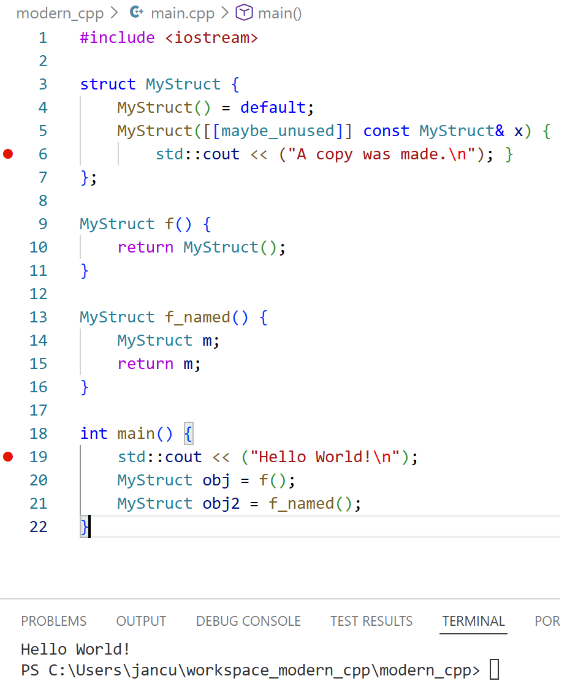Click the C++ file icon in breadcrumb
The height and width of the screenshot is (692, 578).
tap(137, 13)
